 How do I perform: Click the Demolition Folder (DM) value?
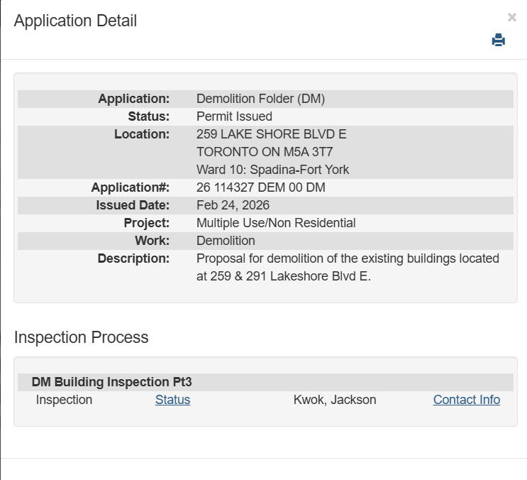pyautogui.click(x=260, y=99)
